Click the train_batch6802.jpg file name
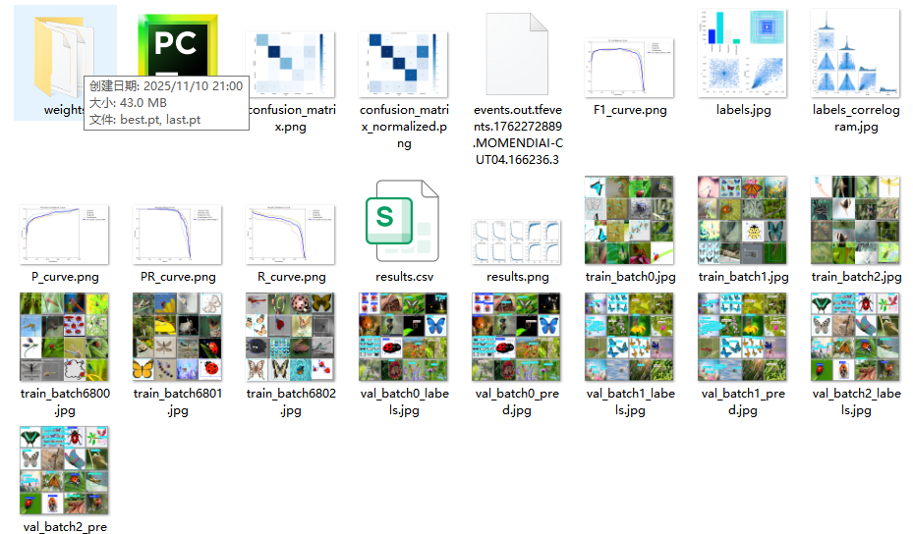This screenshot has width=913, height=534. tap(291, 401)
